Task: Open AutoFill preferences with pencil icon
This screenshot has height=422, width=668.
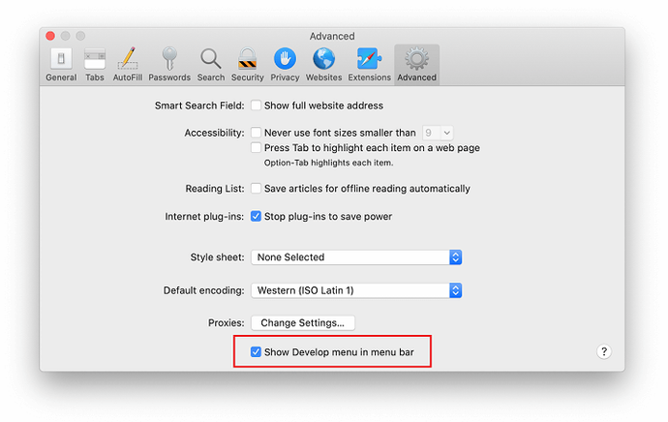Action: click(x=127, y=64)
